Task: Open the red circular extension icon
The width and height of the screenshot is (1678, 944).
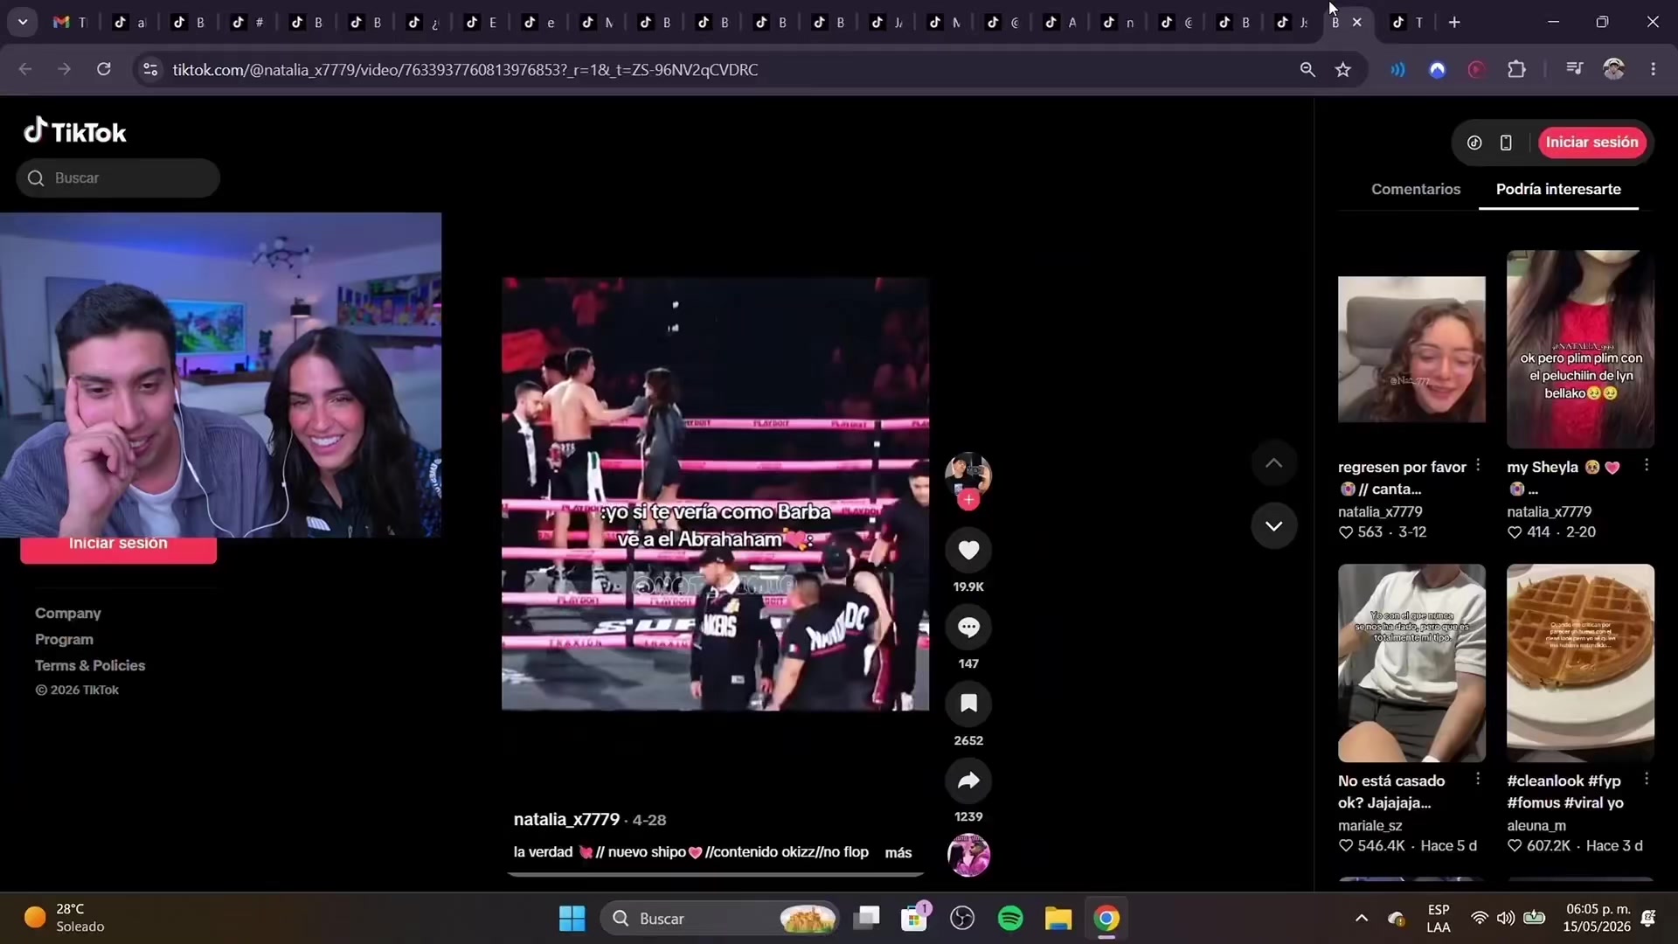Action: (x=1477, y=69)
